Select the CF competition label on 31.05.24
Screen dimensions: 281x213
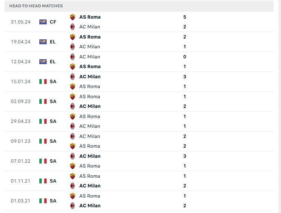pos(53,22)
